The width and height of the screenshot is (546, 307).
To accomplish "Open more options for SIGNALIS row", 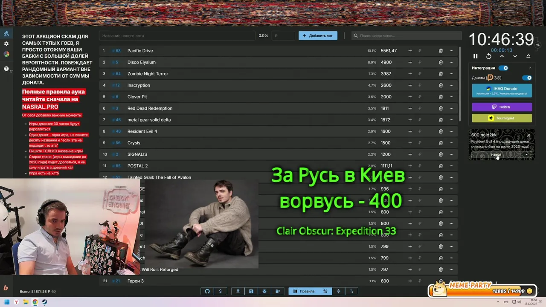I will 451,154.
